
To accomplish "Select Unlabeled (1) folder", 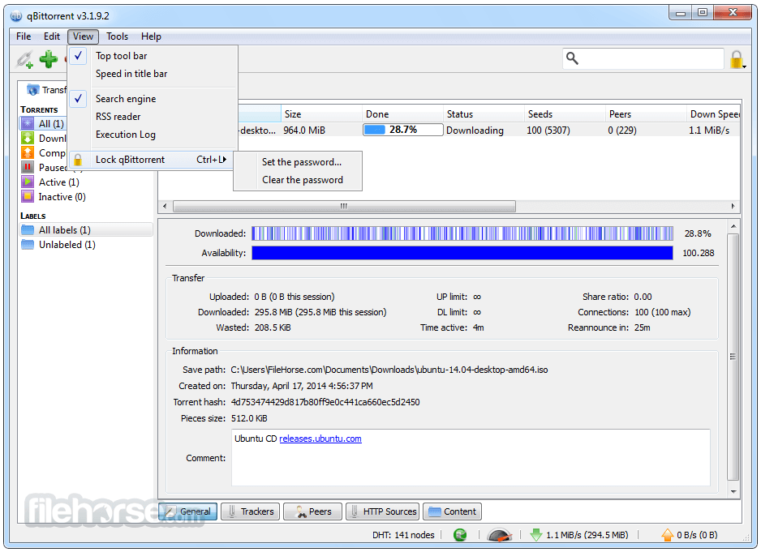I will pyautogui.click(x=58, y=245).
